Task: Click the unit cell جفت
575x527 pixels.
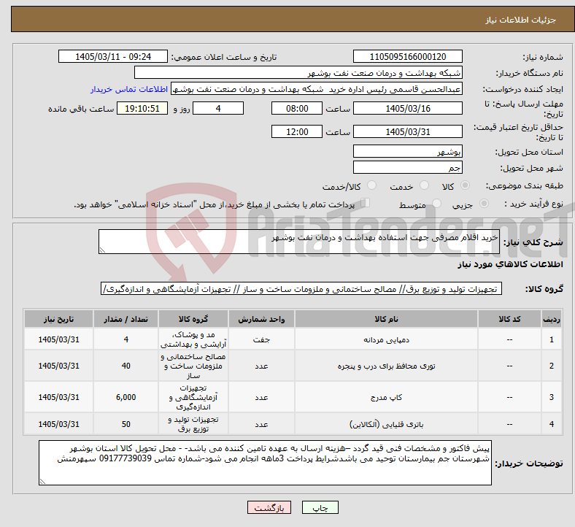Action: pyautogui.click(x=261, y=339)
